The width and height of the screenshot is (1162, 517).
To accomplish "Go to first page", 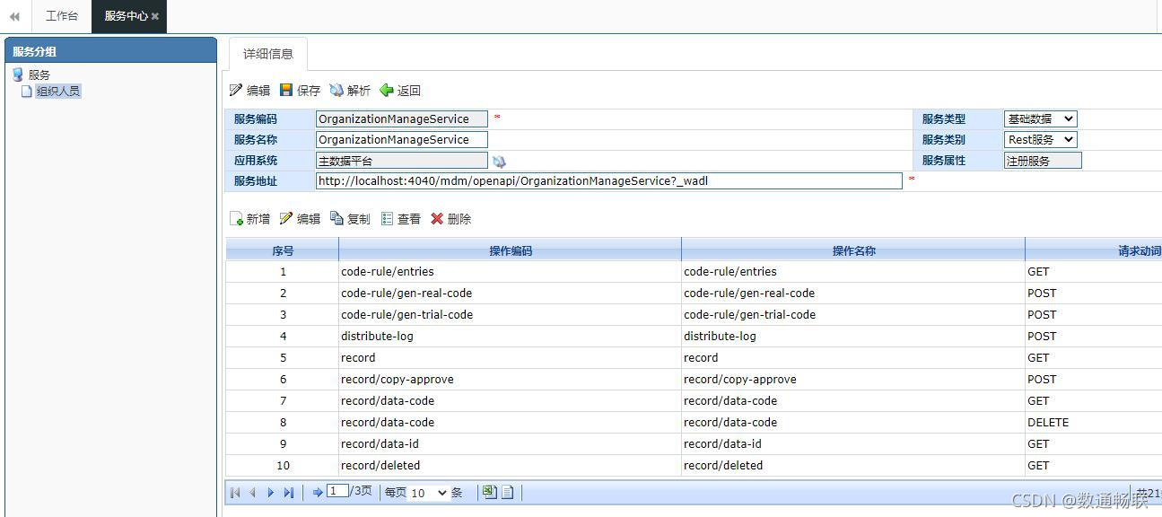I will (x=235, y=493).
